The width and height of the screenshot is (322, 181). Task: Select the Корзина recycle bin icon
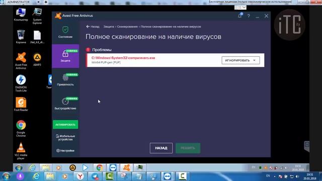point(21,37)
